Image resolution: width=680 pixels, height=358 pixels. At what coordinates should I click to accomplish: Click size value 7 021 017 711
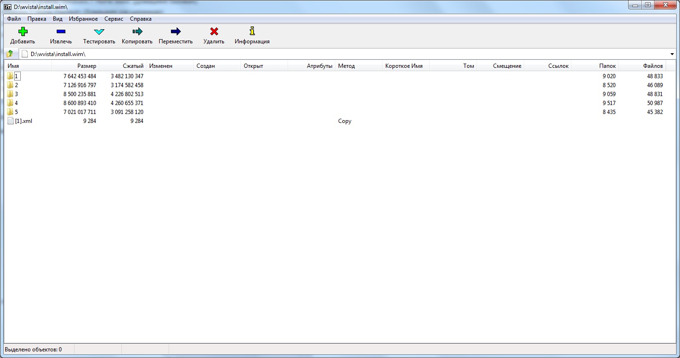tap(80, 112)
